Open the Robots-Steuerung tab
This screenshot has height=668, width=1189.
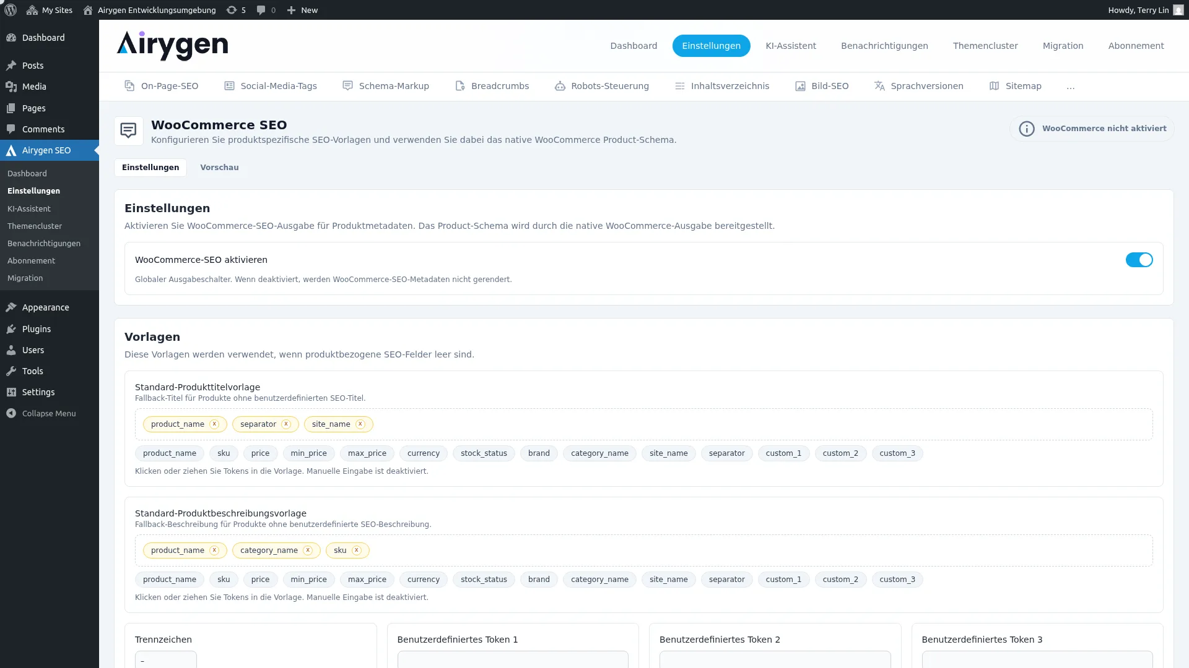(x=602, y=86)
